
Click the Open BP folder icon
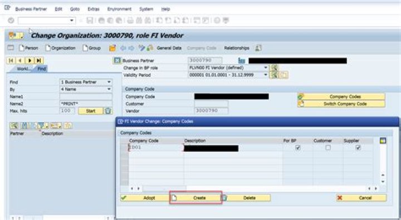point(113,48)
